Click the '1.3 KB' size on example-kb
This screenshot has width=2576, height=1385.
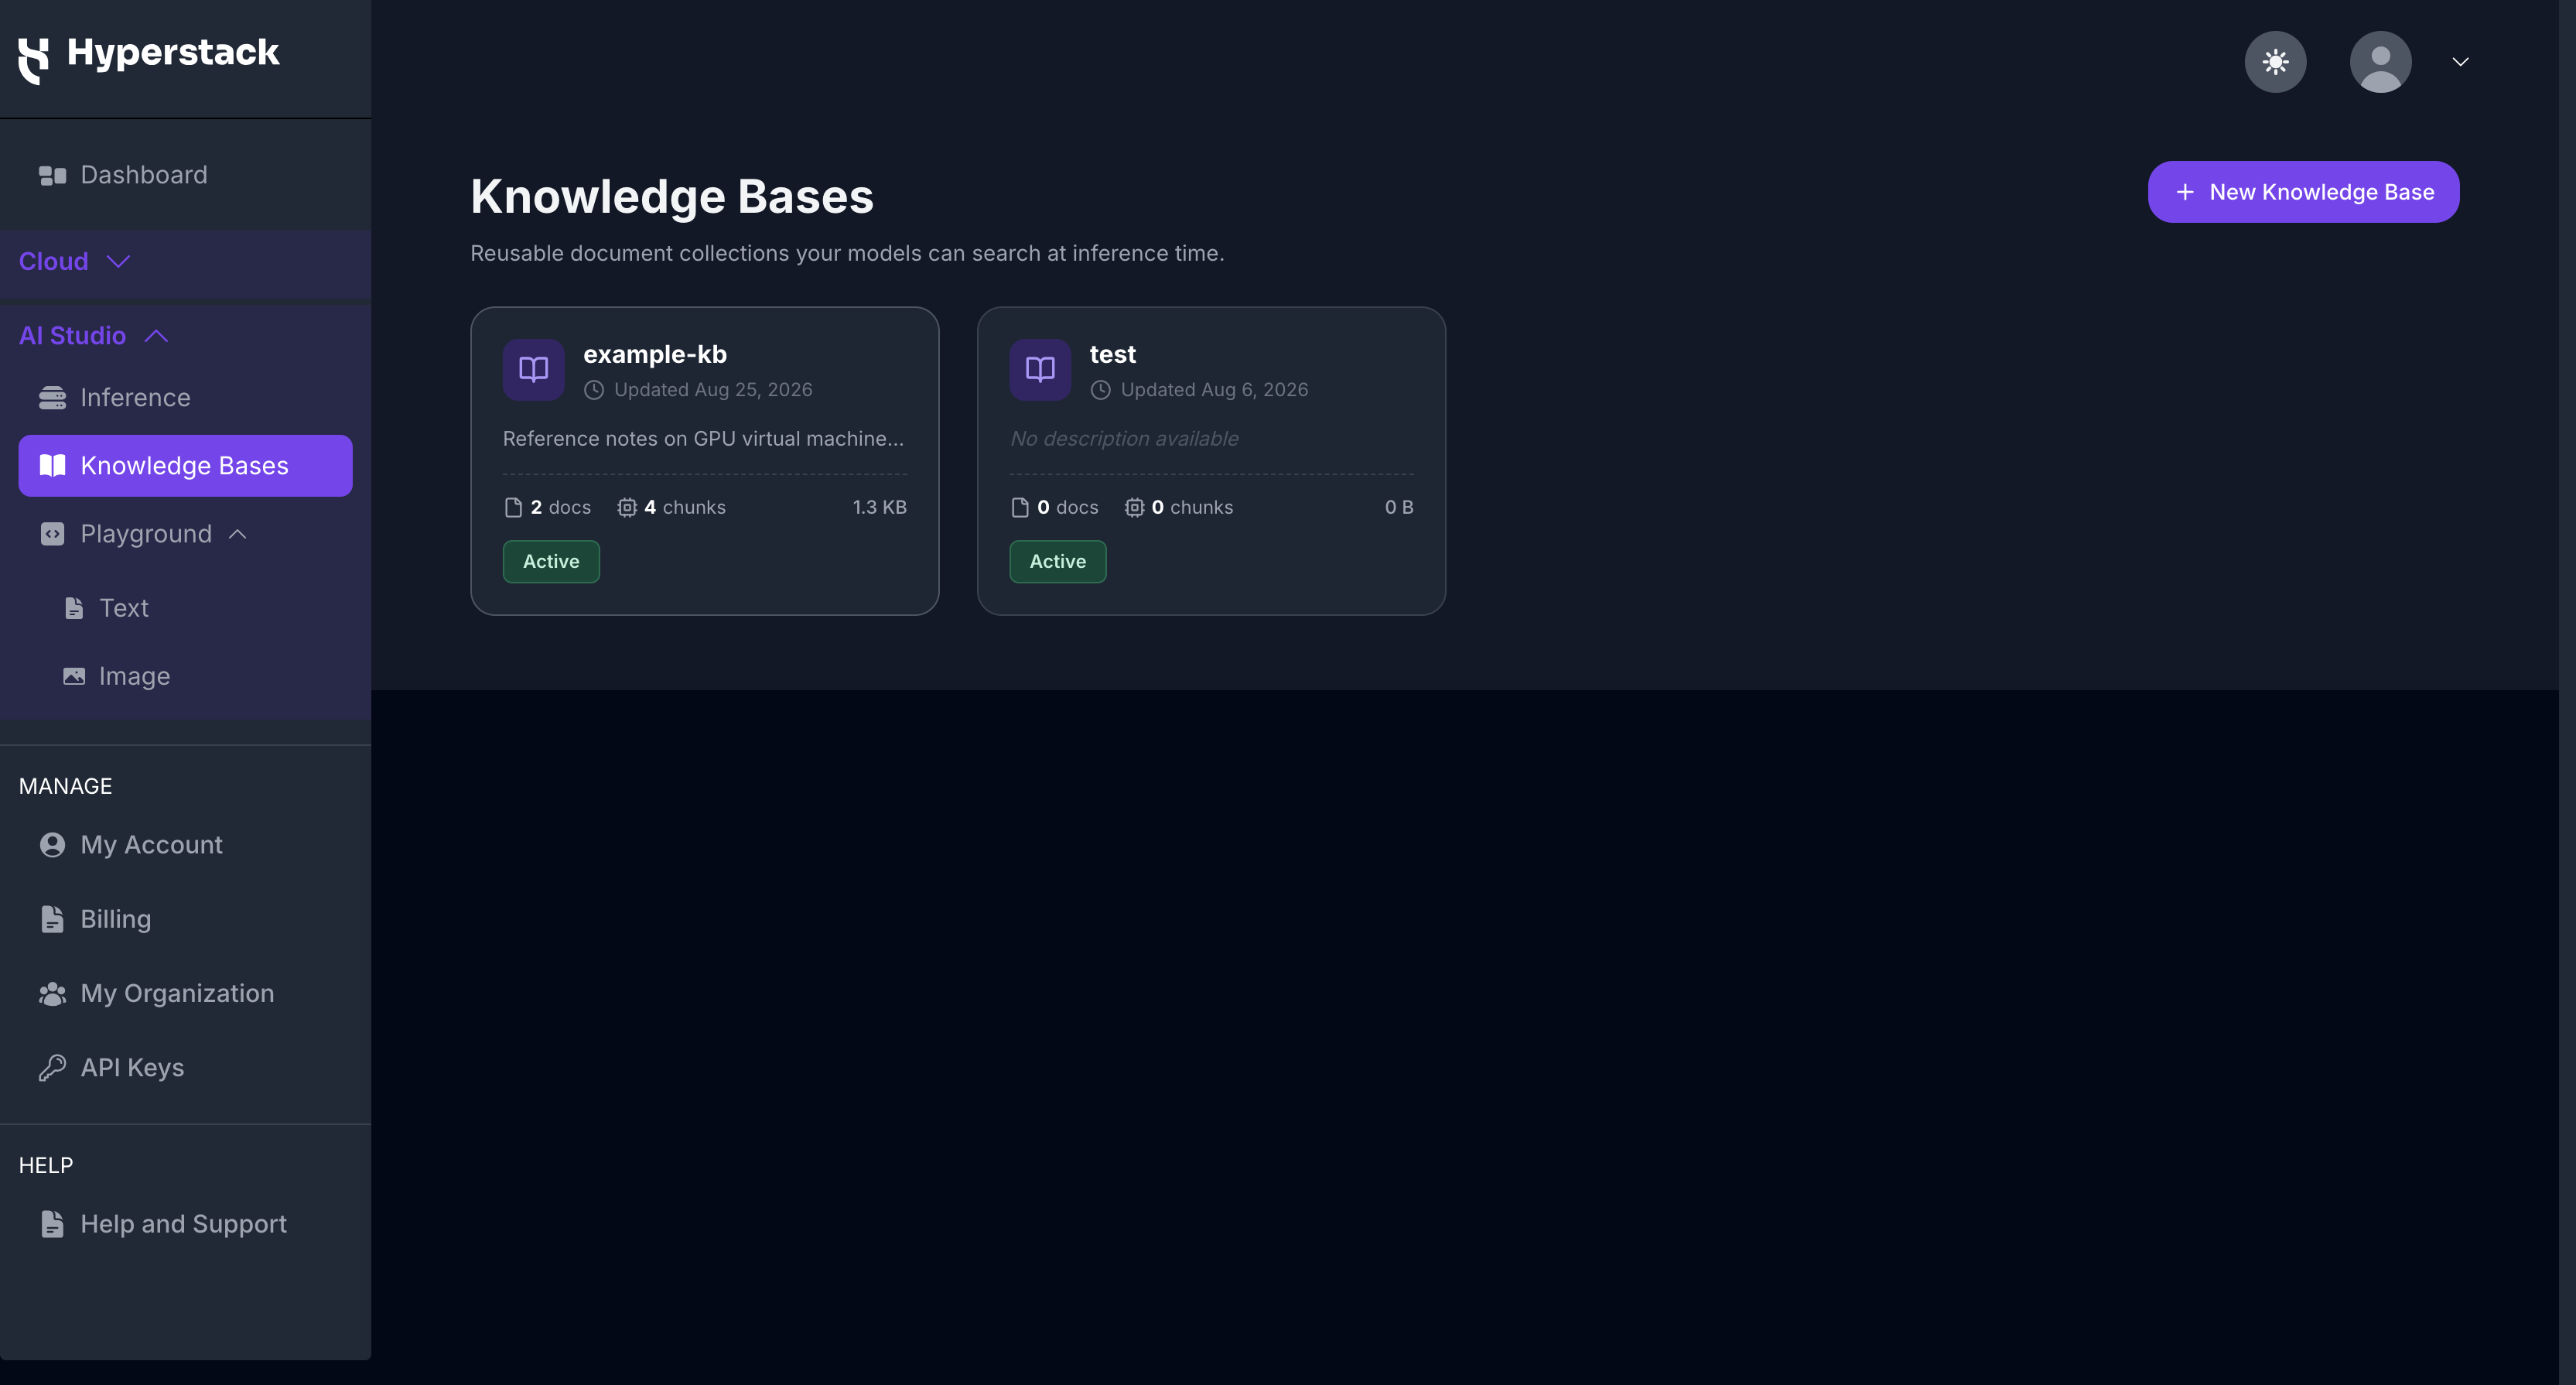[879, 508]
